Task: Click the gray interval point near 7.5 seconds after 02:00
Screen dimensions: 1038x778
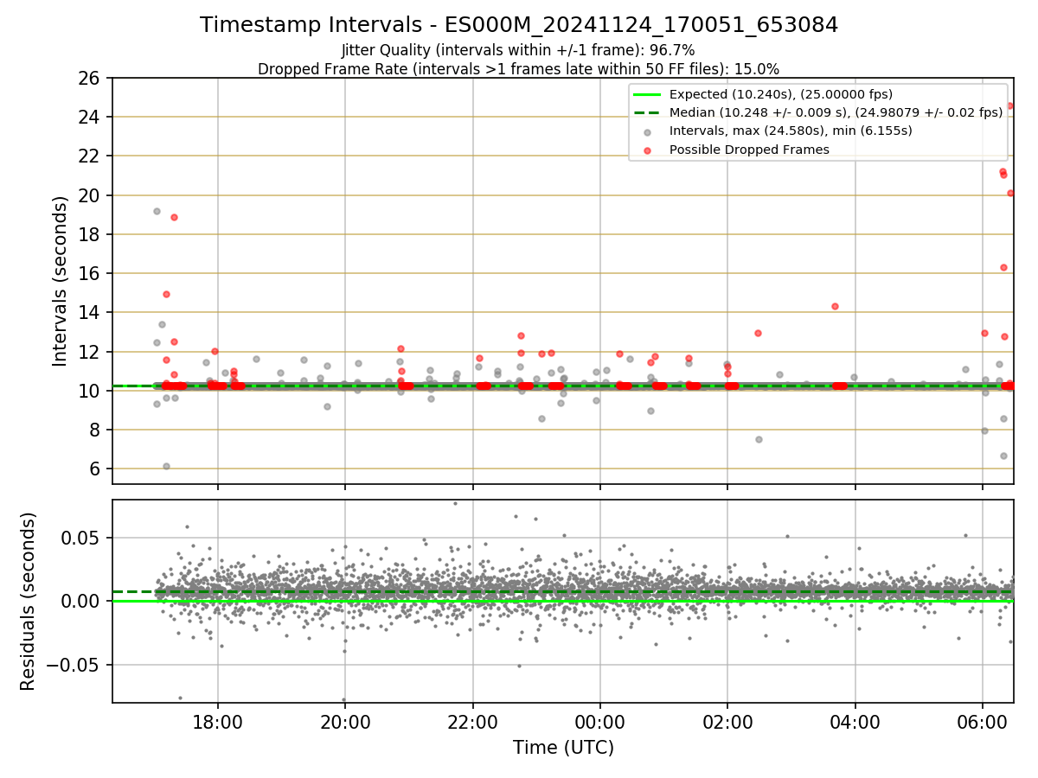Action: click(x=759, y=439)
